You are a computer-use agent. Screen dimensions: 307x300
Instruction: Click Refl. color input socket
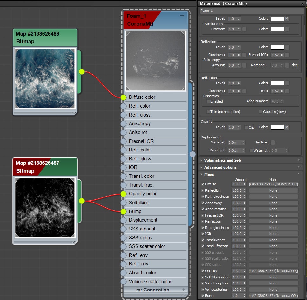(123, 106)
